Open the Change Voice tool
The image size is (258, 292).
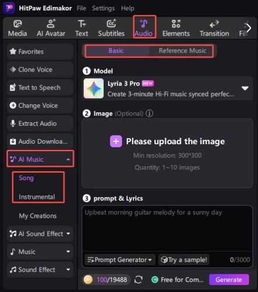[40, 106]
